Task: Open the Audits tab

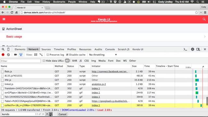Action: [x=98, y=49]
